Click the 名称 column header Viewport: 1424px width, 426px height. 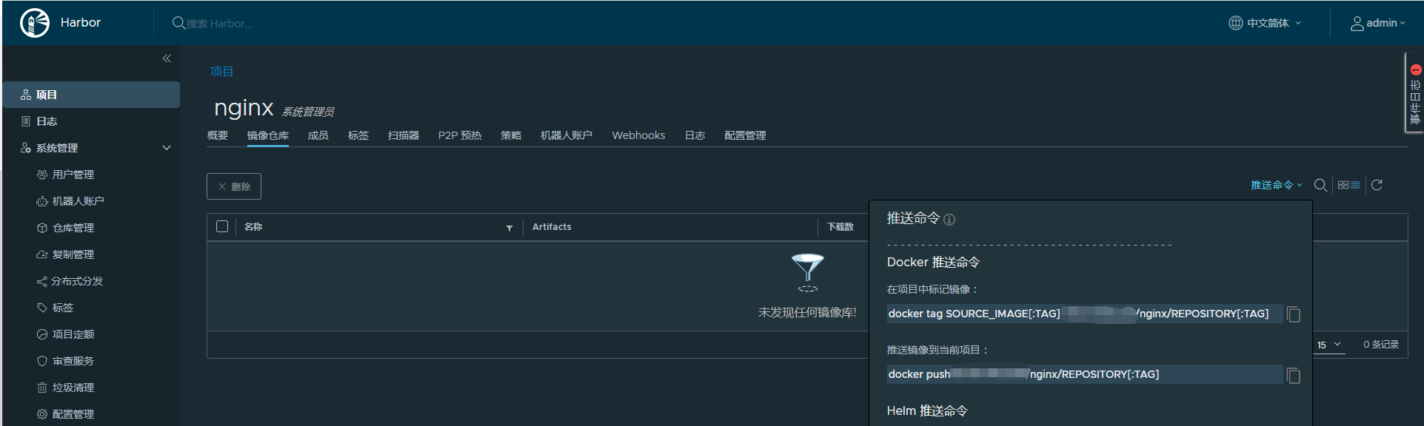(253, 227)
